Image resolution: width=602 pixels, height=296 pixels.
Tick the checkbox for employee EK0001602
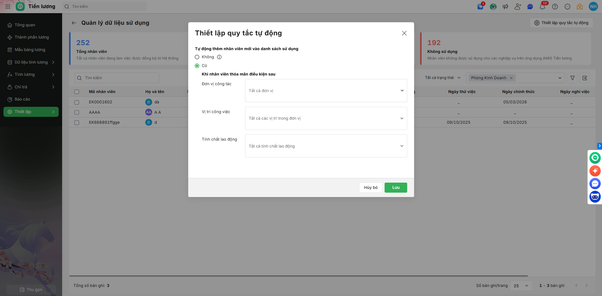coord(77,102)
